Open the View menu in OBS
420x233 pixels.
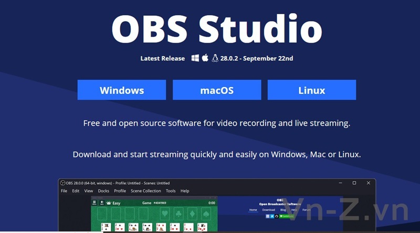[89, 191]
